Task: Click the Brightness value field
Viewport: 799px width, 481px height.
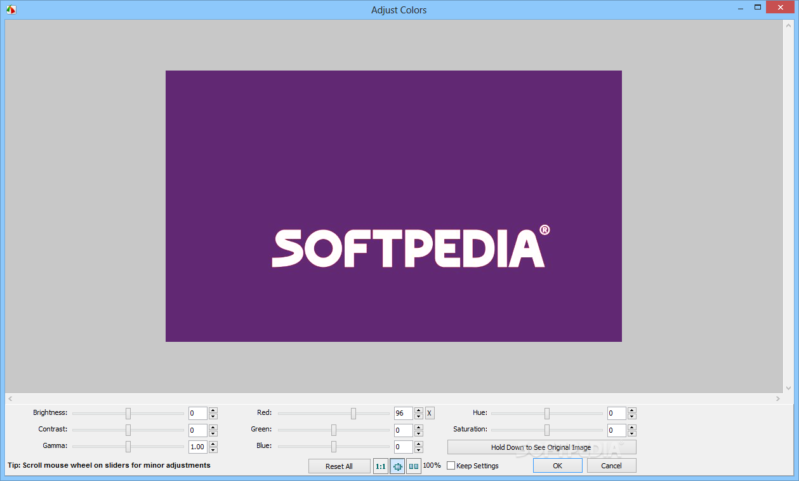Action: [198, 414]
